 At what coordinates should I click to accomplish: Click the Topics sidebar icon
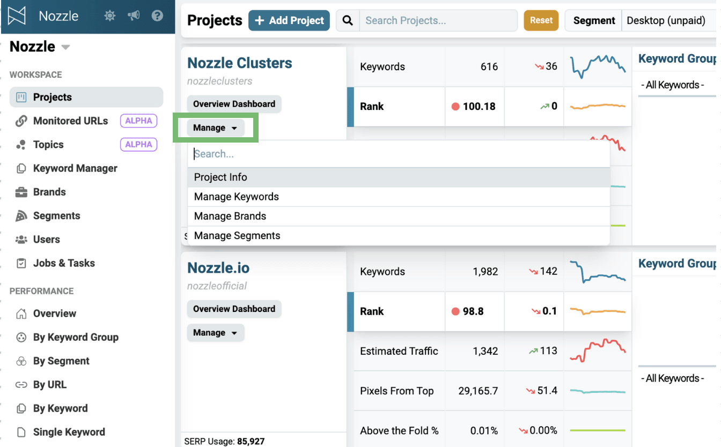[21, 145]
